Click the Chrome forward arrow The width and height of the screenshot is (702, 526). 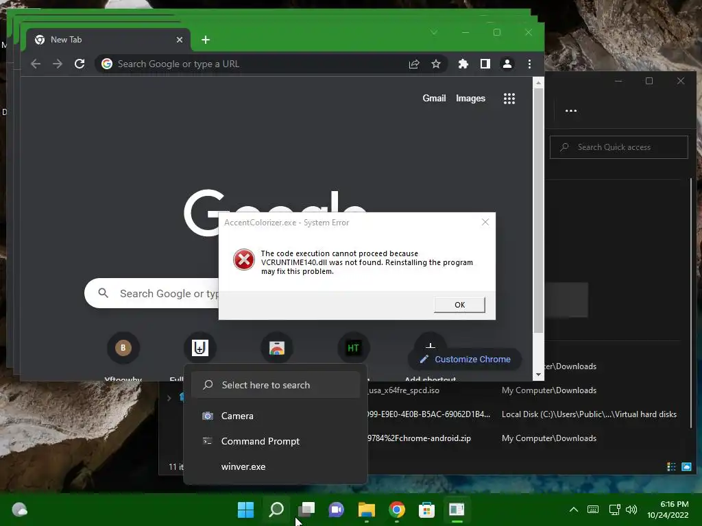click(58, 64)
